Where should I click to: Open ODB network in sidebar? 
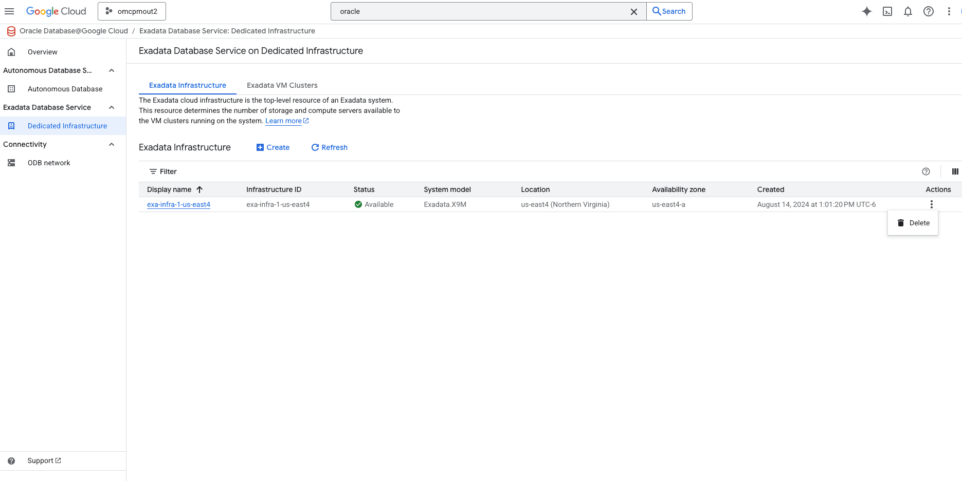49,163
